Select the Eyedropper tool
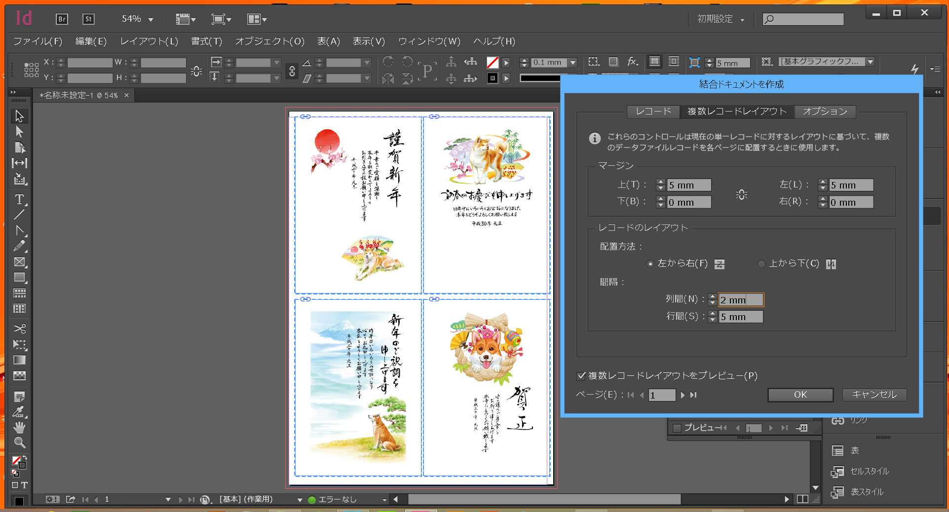 pos(19,412)
